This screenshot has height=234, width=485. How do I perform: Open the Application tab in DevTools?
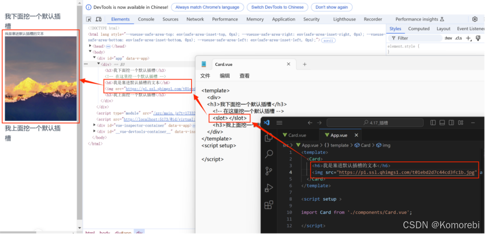point(284,19)
